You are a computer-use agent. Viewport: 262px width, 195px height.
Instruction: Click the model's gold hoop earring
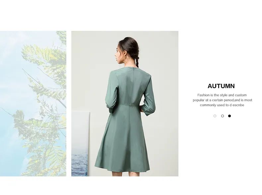(x=125, y=59)
